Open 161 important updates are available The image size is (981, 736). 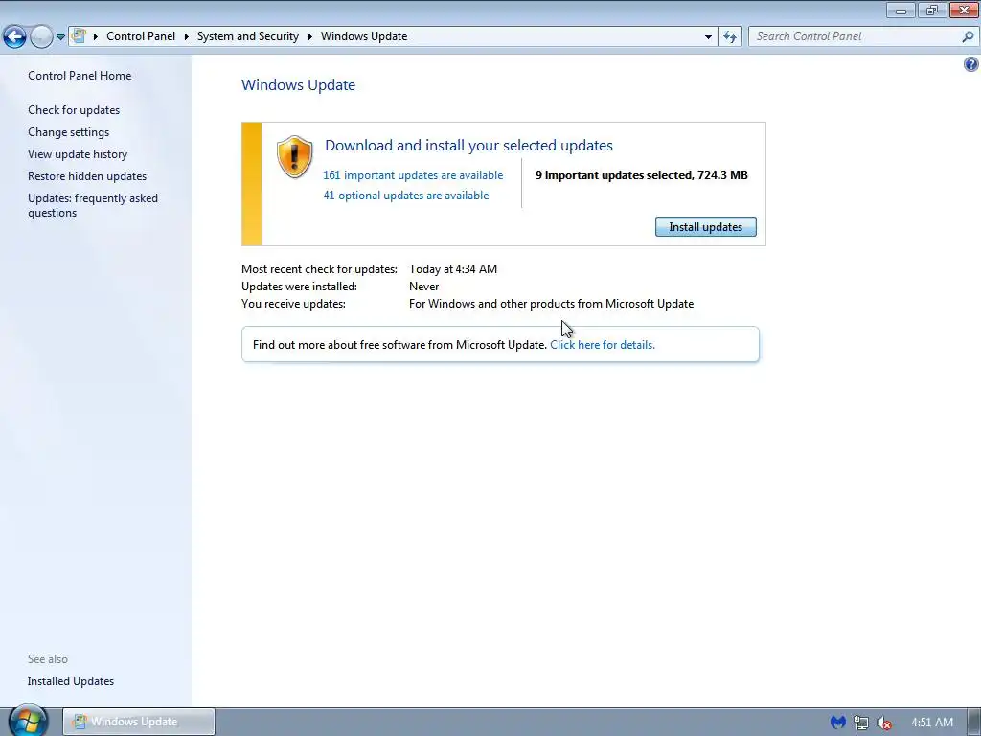(x=413, y=175)
